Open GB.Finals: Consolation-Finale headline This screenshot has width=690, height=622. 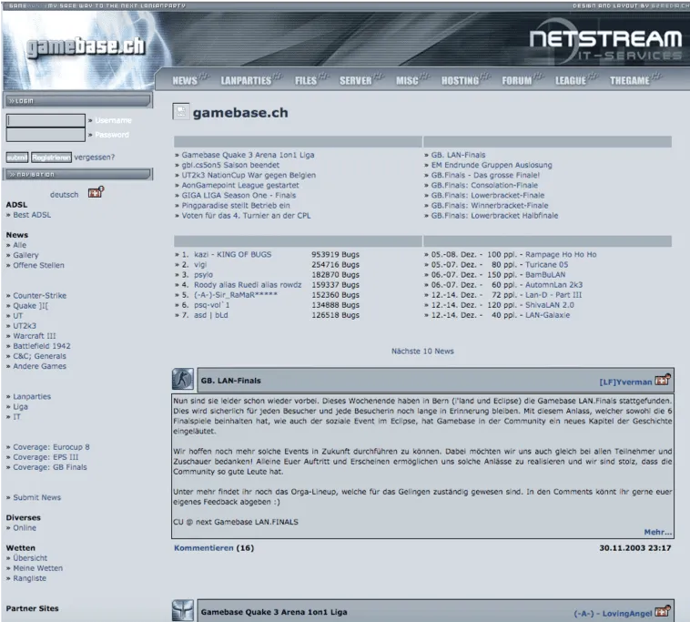(484, 185)
